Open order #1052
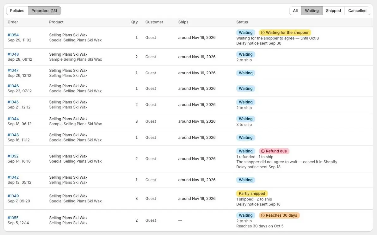 pos(13,156)
